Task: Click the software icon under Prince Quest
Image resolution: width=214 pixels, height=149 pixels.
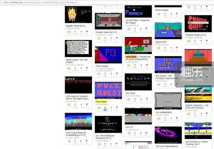Action: pyautogui.click(x=99, y=74)
